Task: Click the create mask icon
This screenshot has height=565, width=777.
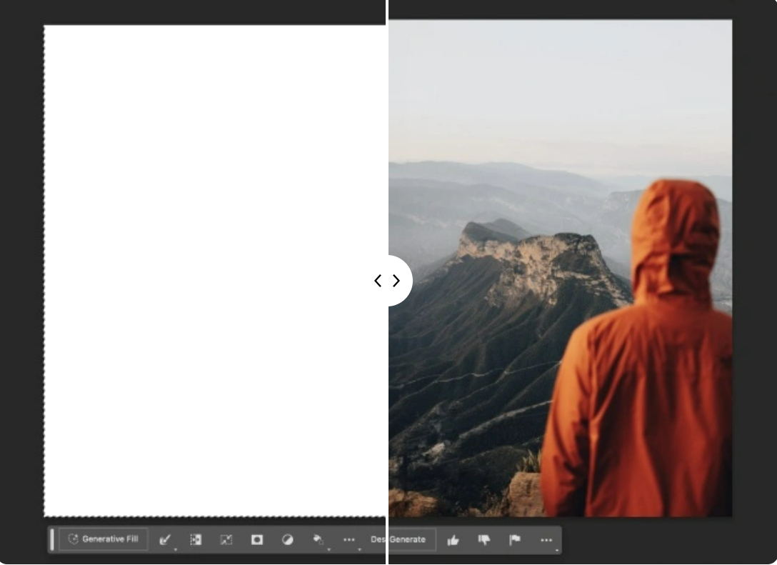Action: tap(256, 539)
